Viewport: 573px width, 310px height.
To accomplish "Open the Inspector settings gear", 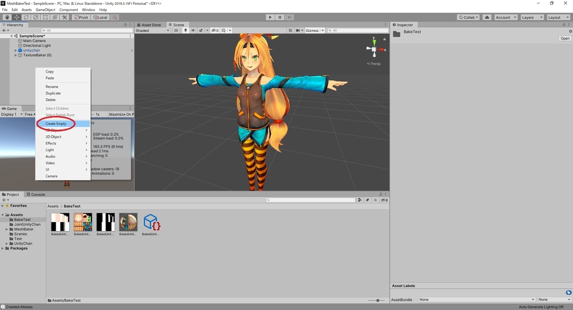I will 570,31.
